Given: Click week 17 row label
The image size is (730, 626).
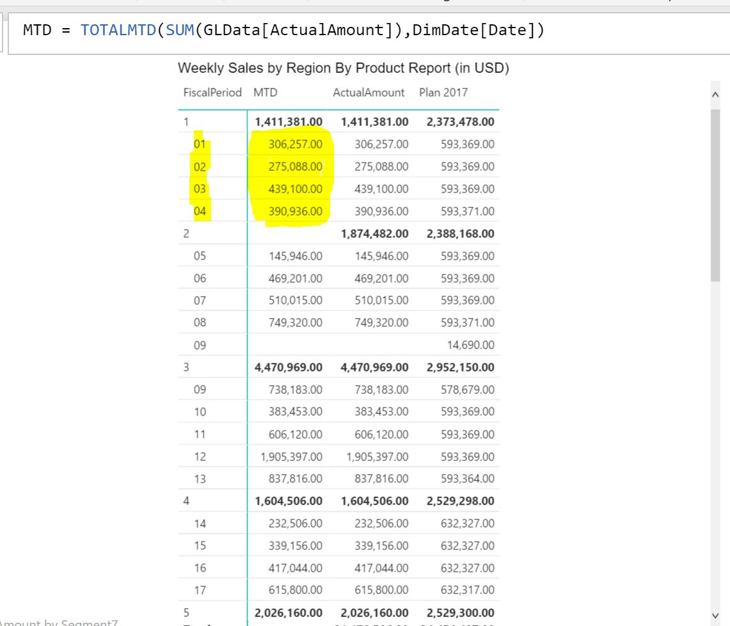Looking at the screenshot, I should pyautogui.click(x=200, y=590).
